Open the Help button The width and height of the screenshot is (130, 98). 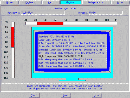pyautogui.click(x=96, y=95)
